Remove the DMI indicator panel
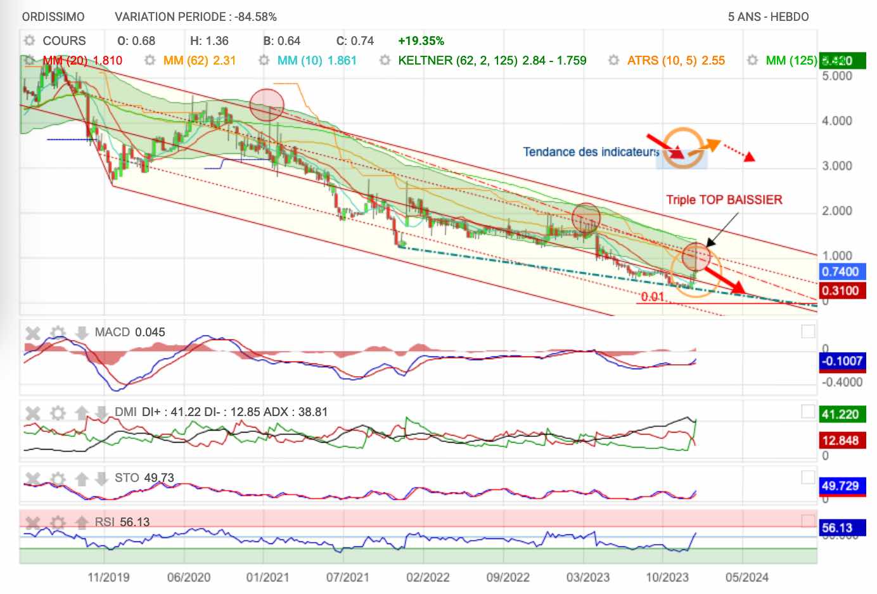The width and height of the screenshot is (877, 594). click(33, 413)
